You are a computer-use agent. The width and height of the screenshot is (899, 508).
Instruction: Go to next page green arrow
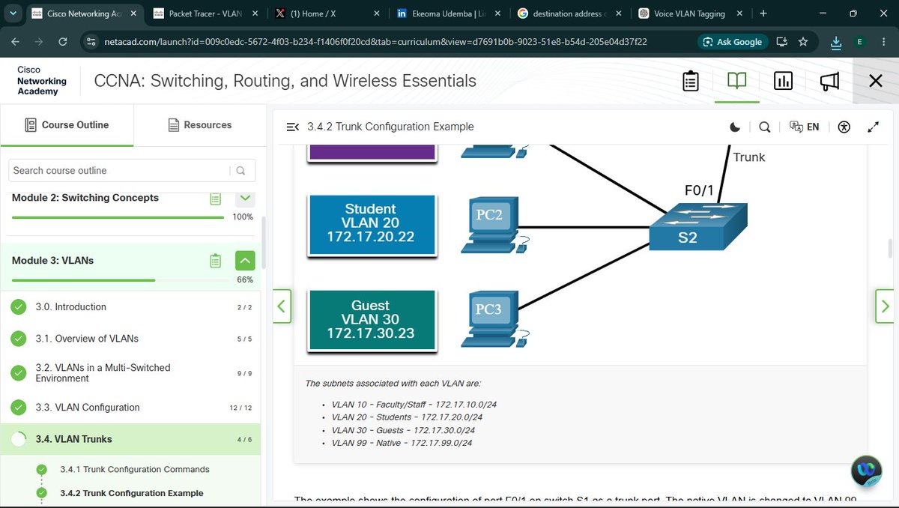[885, 306]
